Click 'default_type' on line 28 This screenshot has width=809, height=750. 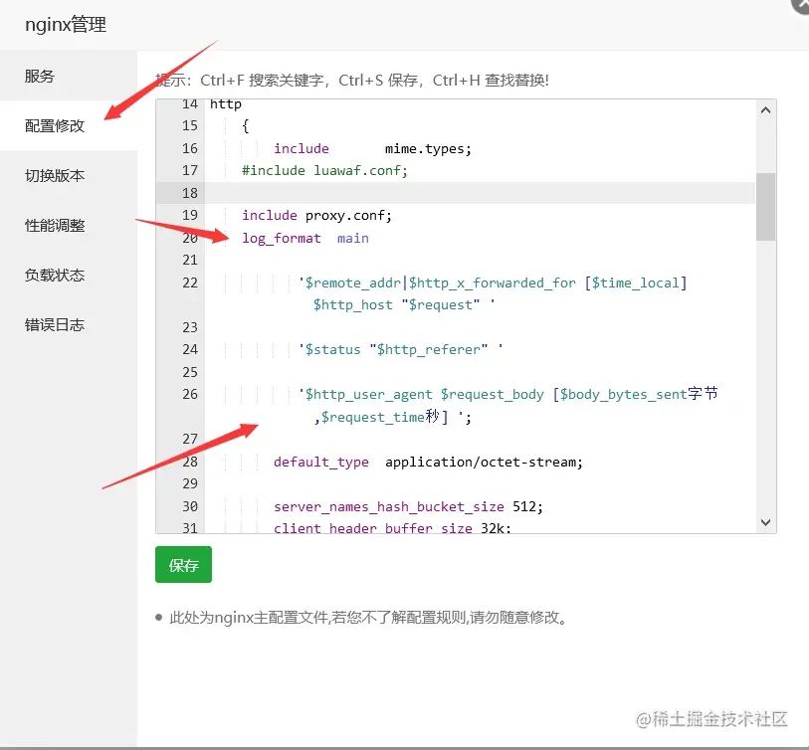(321, 463)
